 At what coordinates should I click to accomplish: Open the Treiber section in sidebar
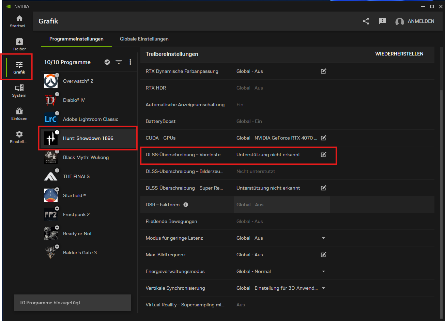tap(19, 45)
